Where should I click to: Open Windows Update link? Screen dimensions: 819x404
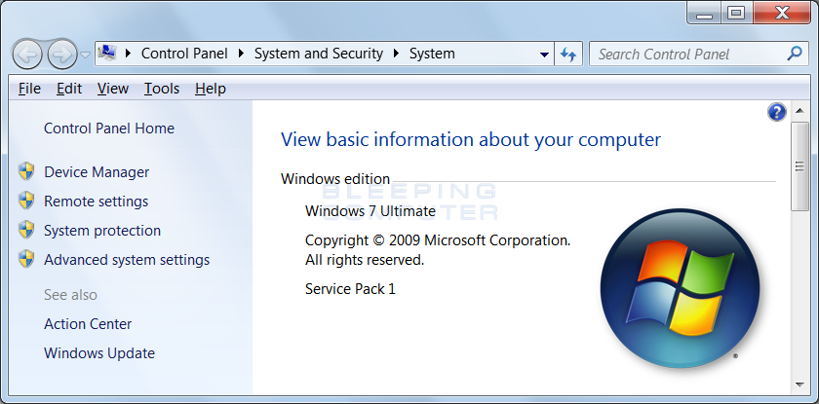click(x=99, y=353)
